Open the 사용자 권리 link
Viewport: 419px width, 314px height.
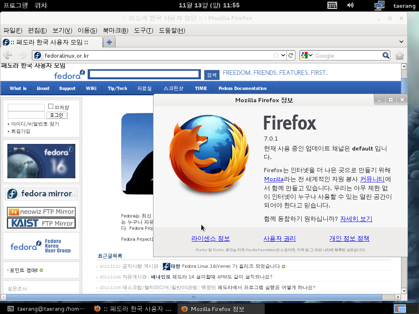[x=279, y=238]
